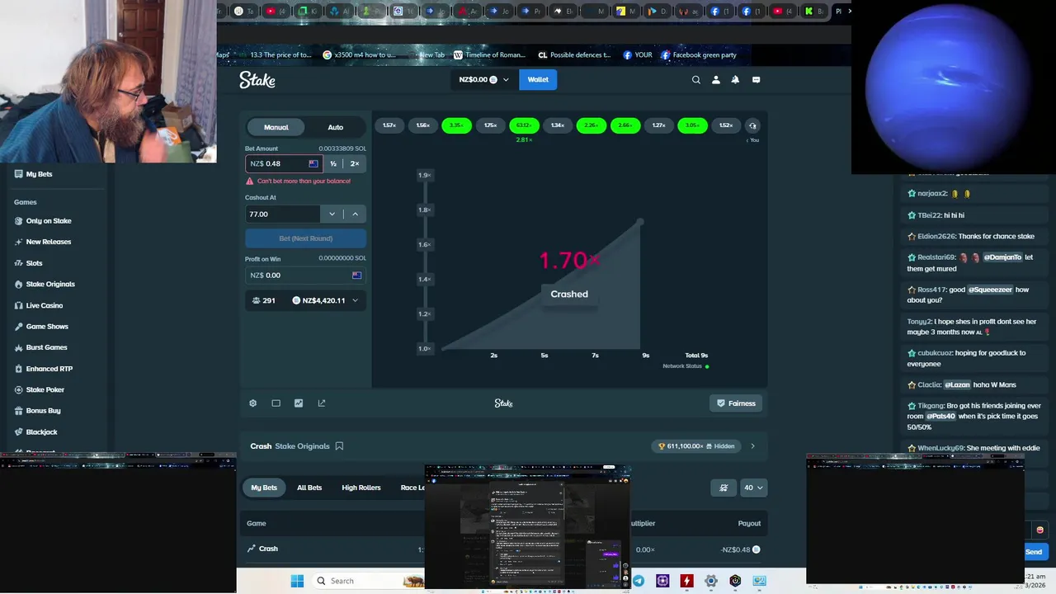The height and width of the screenshot is (594, 1056).
Task: Focus the Bet Amount input field
Action: [x=285, y=163]
